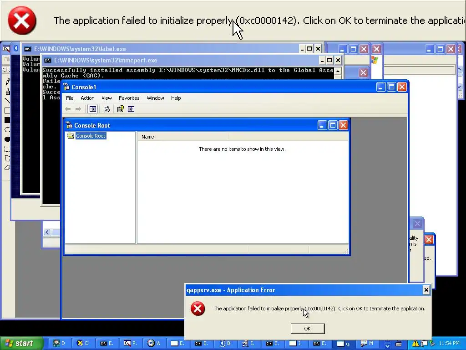466x350 pixels.
Task: Select the Eraser tool in the left toolbox
Action: (x=7, y=168)
